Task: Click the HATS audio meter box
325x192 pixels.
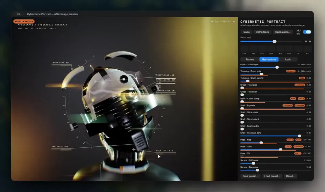Action: tap(262, 49)
